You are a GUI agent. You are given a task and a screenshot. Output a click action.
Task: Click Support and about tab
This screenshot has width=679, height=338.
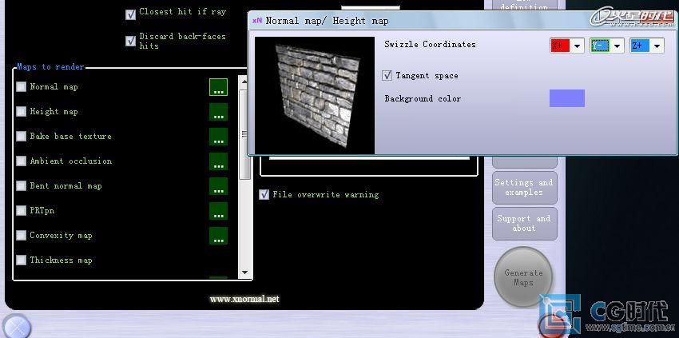click(524, 224)
